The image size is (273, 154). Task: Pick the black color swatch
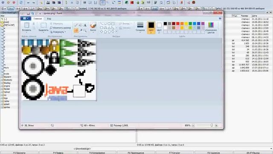click(165, 24)
